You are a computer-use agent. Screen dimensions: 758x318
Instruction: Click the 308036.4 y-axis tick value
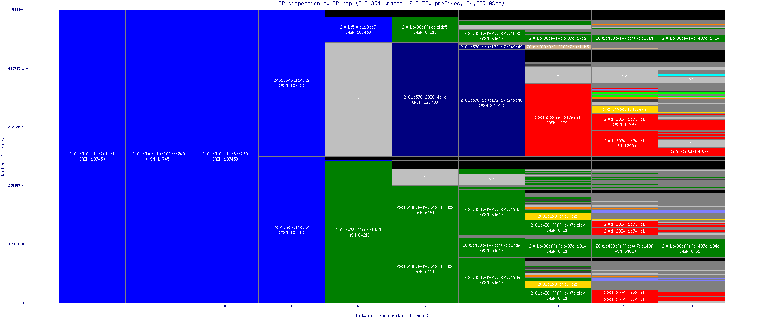pyautogui.click(x=16, y=127)
